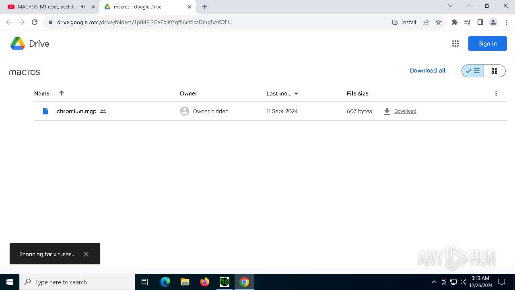Switch to list layout view
The height and width of the screenshot is (290, 515).
tap(473, 71)
